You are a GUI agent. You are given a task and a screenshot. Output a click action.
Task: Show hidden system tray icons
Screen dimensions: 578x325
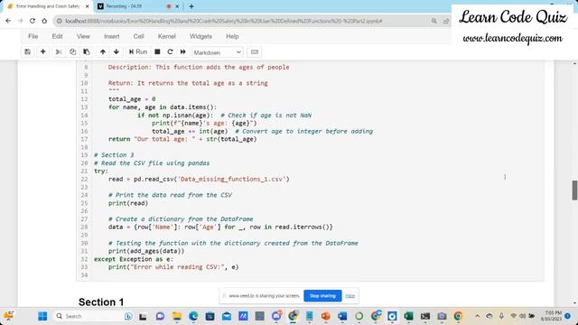(x=478, y=316)
